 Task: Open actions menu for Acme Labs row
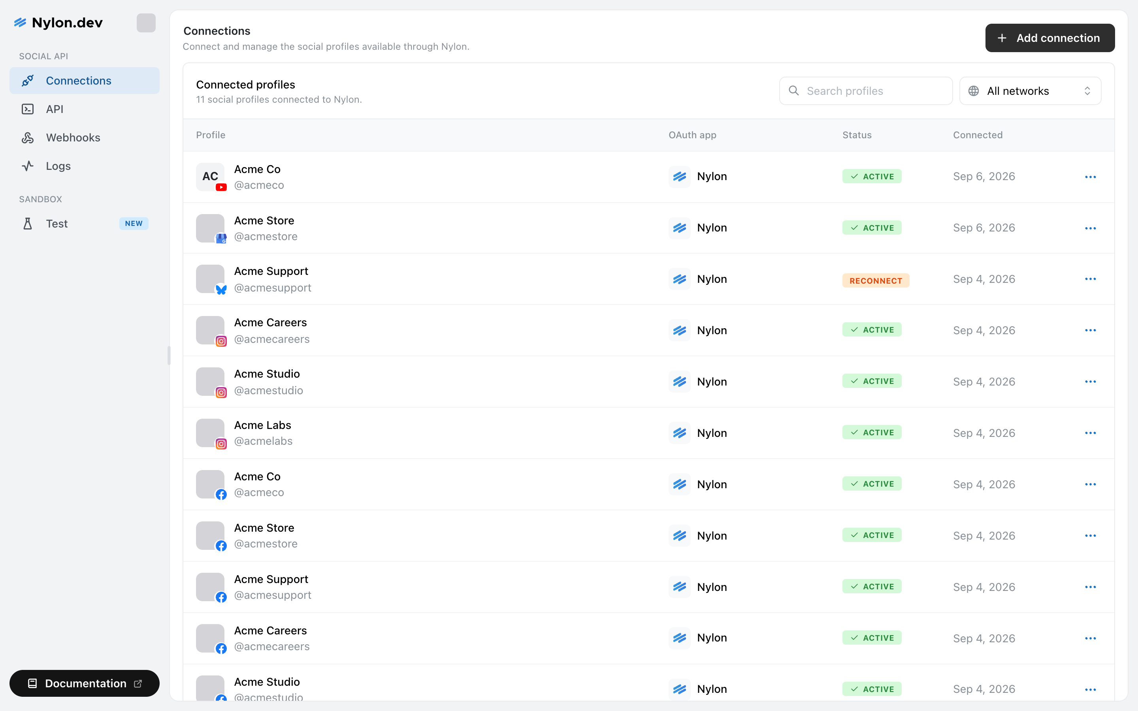1090,433
